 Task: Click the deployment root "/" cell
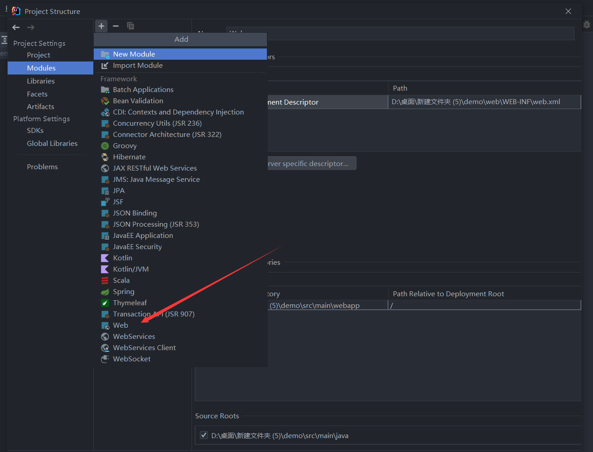(x=484, y=305)
